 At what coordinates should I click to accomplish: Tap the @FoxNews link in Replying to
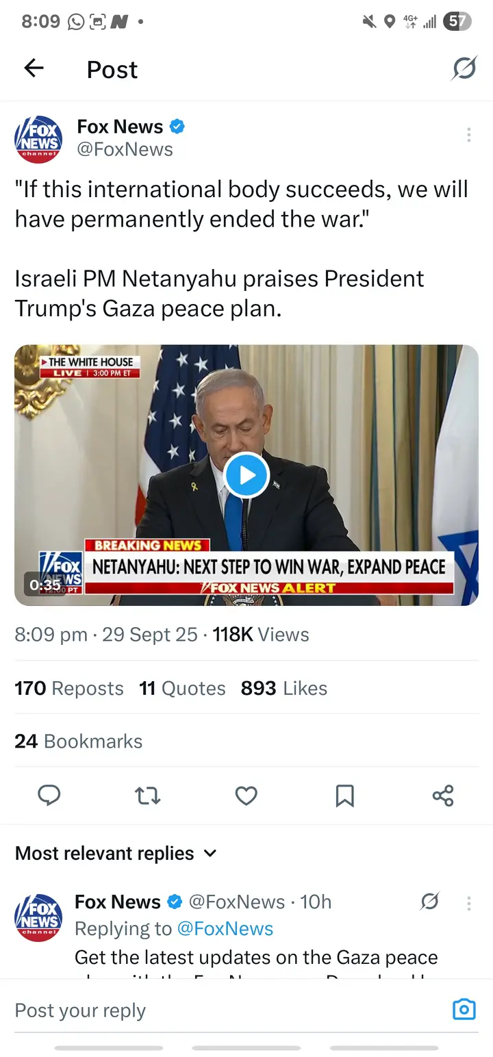point(225,928)
